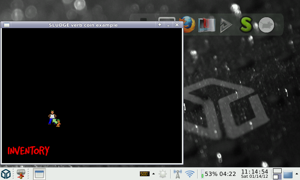
Task: Open the red INVENTORY label
Action: tap(28, 151)
